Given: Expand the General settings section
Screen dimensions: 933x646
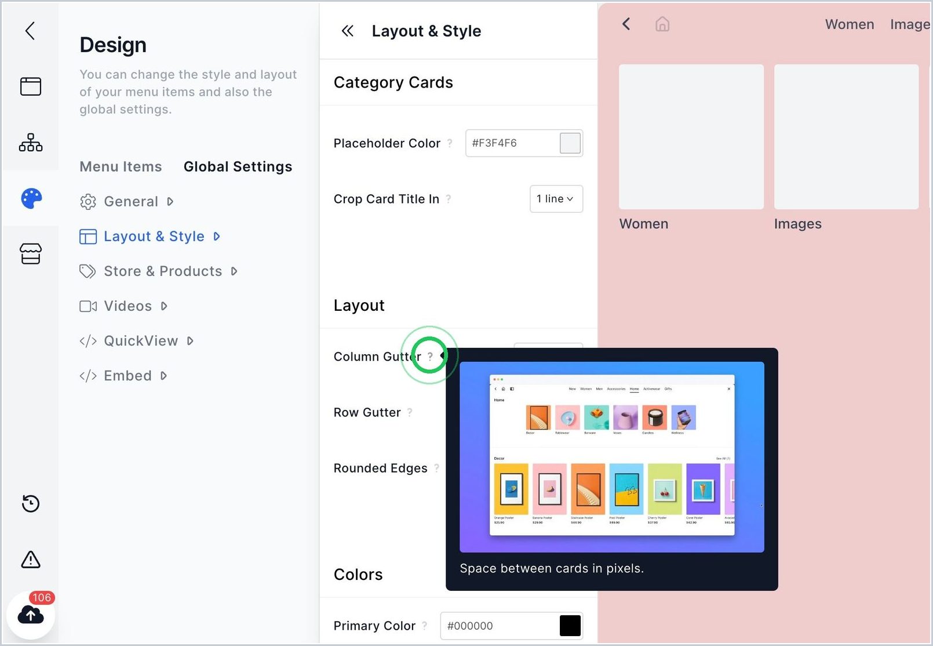Looking at the screenshot, I should coord(126,201).
